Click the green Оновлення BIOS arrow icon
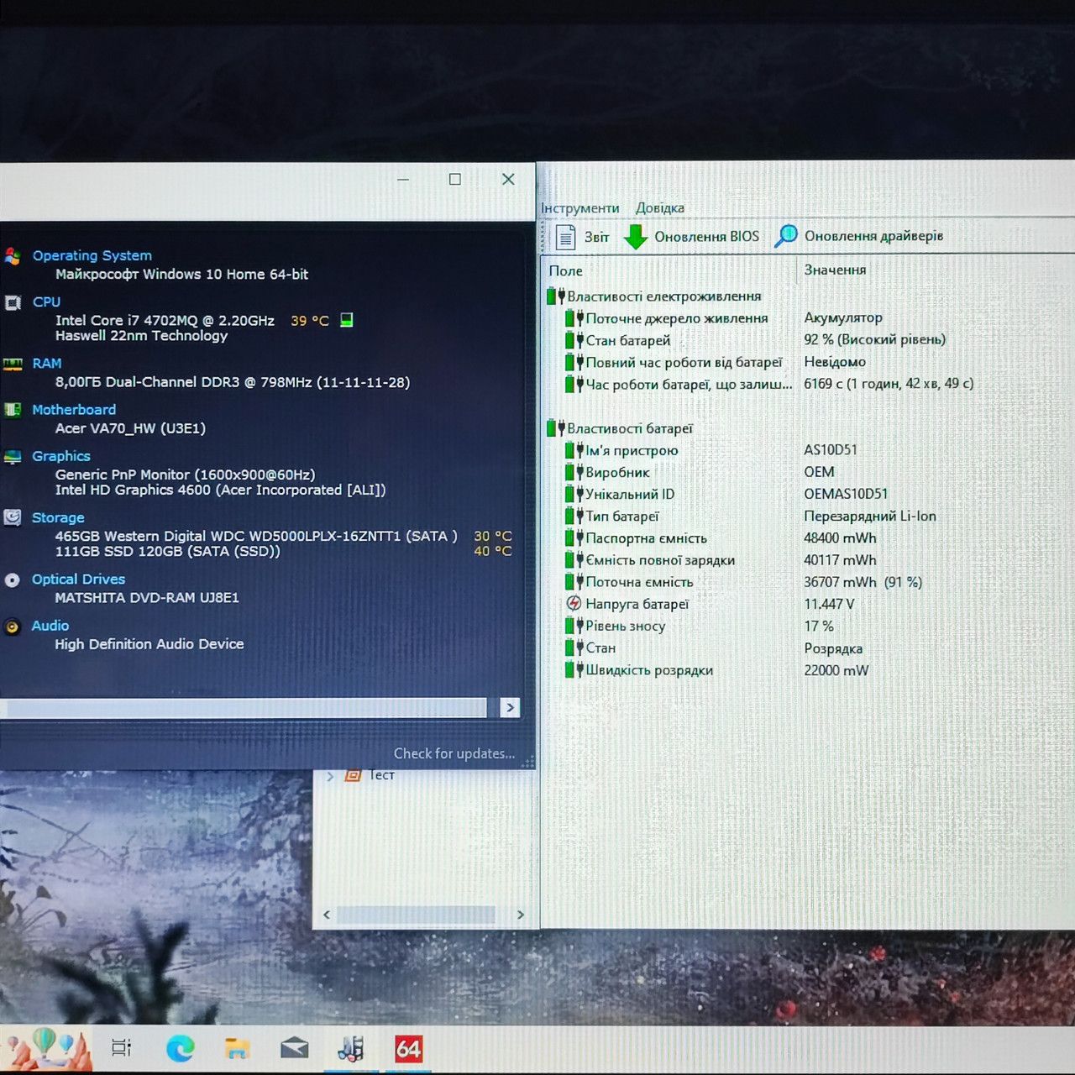 pyautogui.click(x=636, y=237)
